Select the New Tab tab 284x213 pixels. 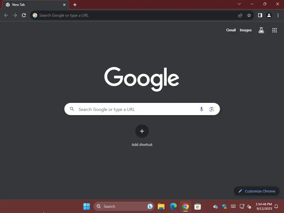pyautogui.click(x=35, y=5)
